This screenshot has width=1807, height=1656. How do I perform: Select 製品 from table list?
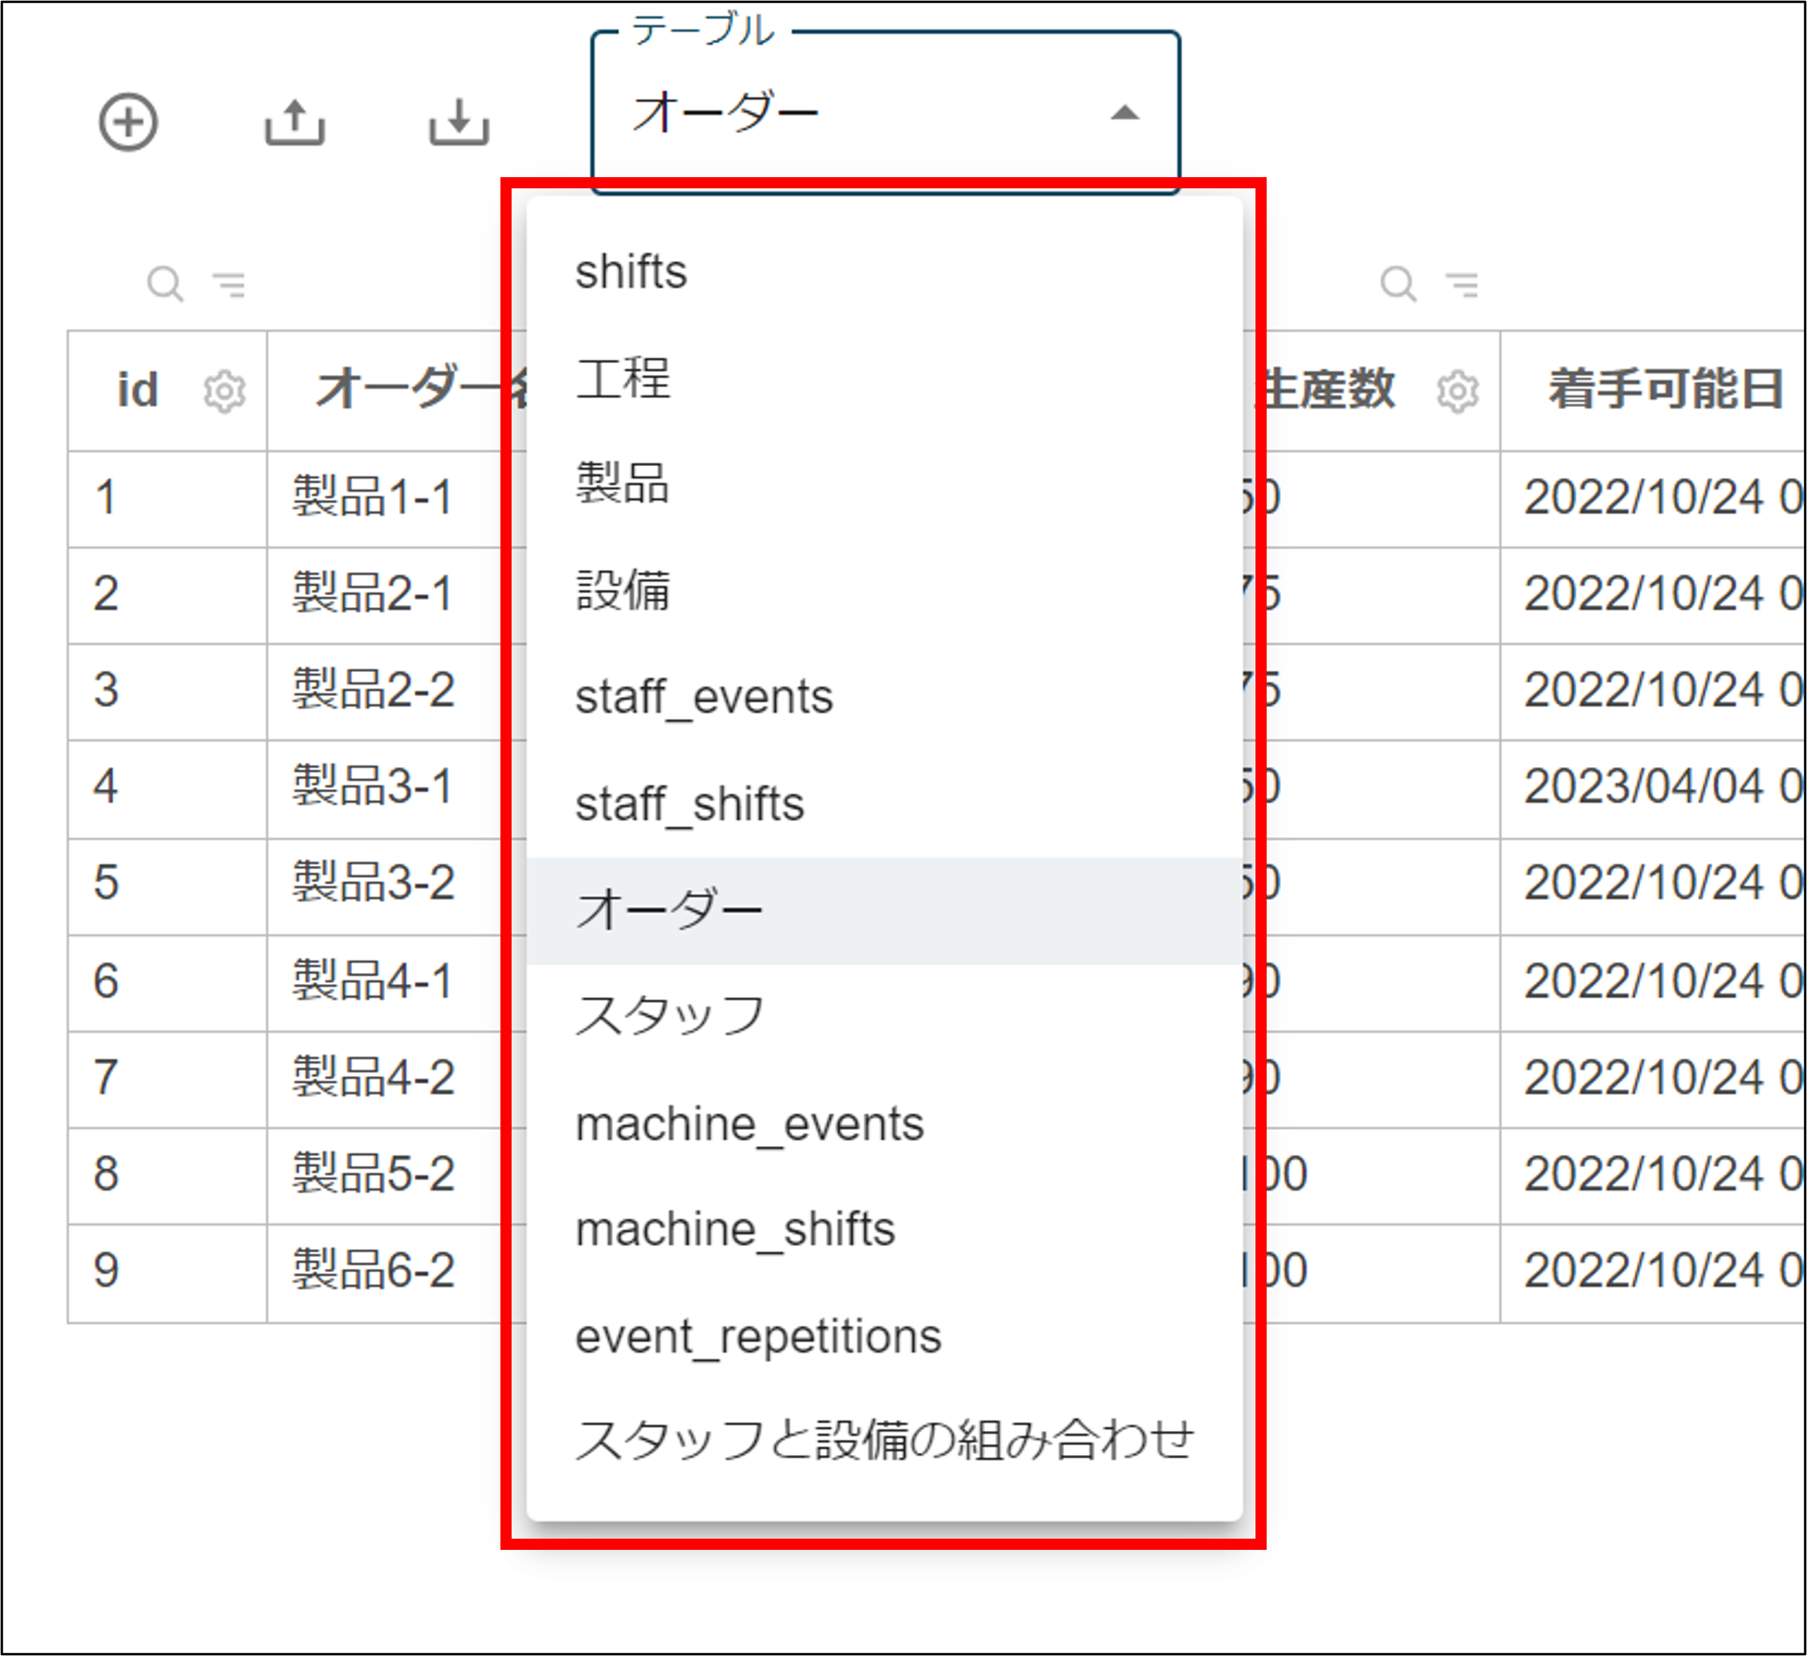point(884,484)
